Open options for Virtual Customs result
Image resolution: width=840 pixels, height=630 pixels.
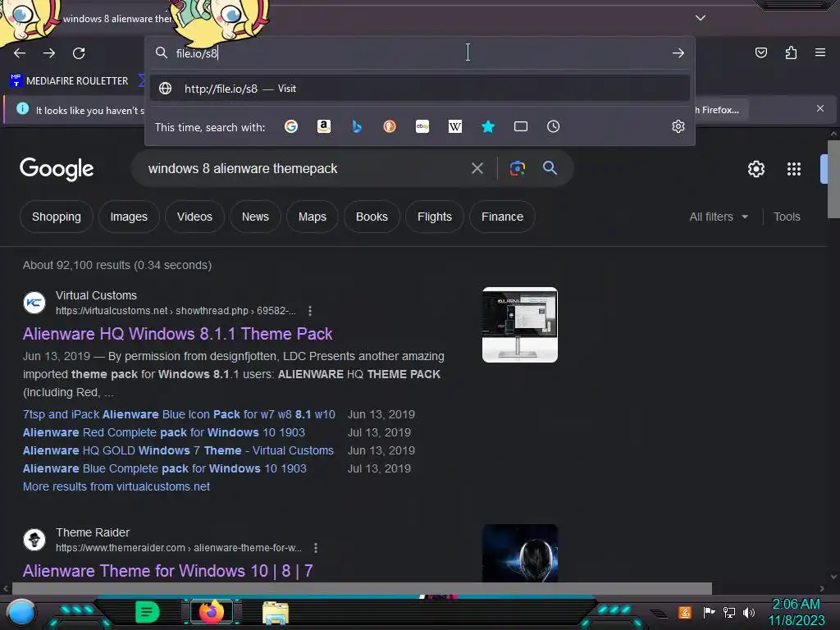pyautogui.click(x=310, y=311)
